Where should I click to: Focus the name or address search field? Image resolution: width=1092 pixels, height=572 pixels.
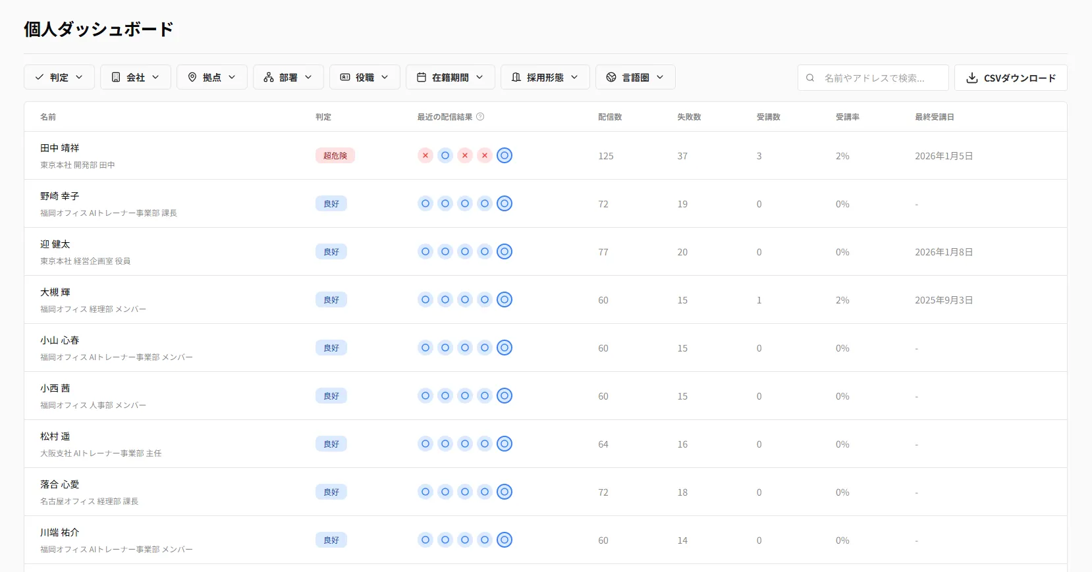879,78
